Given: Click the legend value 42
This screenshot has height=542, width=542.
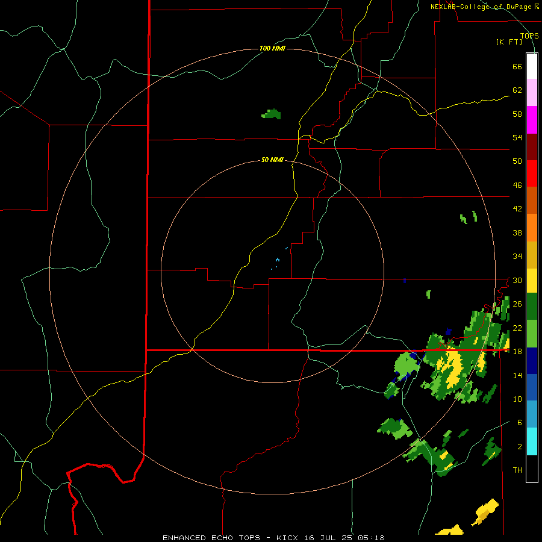Looking at the screenshot, I should click(517, 208).
